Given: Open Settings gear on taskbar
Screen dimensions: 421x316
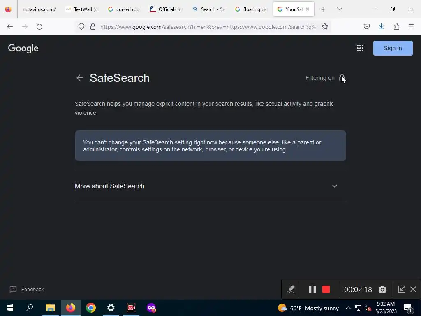Looking at the screenshot, I should pos(111,308).
